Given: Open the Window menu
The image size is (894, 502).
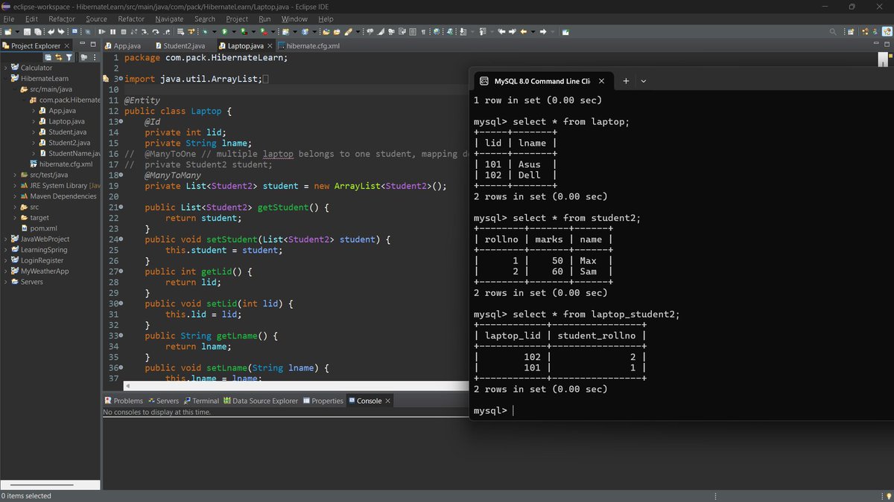Looking at the screenshot, I should click(294, 19).
